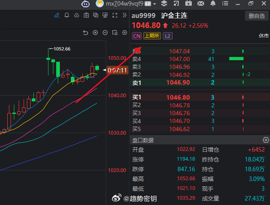Screen dimensions: 270x205
Task: Open the video/TV icon in title bar
Action: click(189, 3)
